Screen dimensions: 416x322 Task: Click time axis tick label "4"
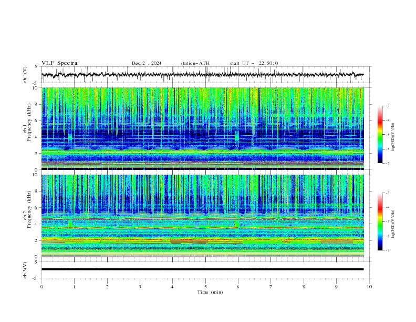(173, 287)
